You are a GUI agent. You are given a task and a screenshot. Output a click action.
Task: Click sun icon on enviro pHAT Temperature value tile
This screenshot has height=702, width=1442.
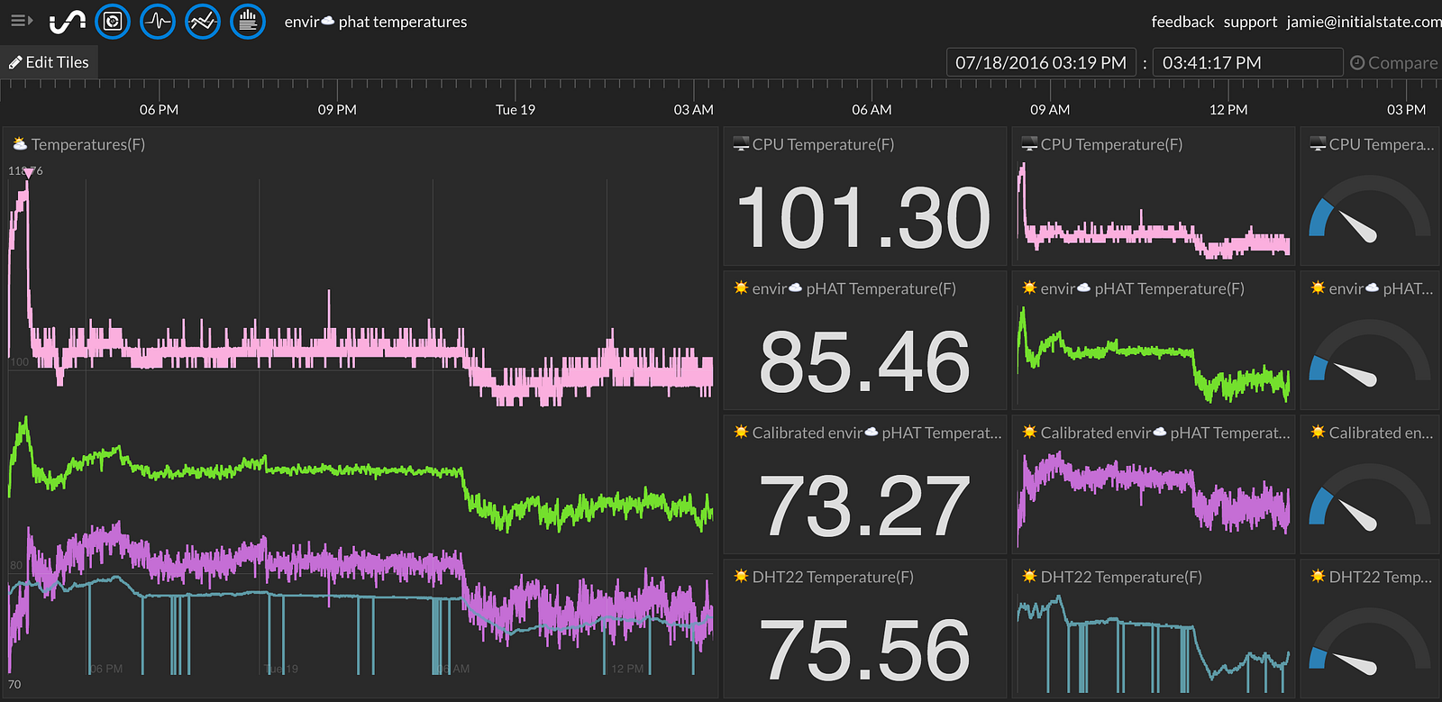click(741, 287)
